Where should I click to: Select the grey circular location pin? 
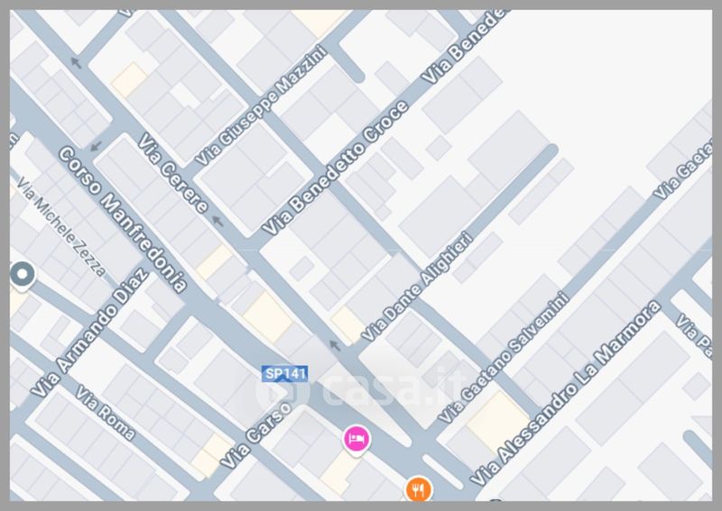(x=22, y=275)
